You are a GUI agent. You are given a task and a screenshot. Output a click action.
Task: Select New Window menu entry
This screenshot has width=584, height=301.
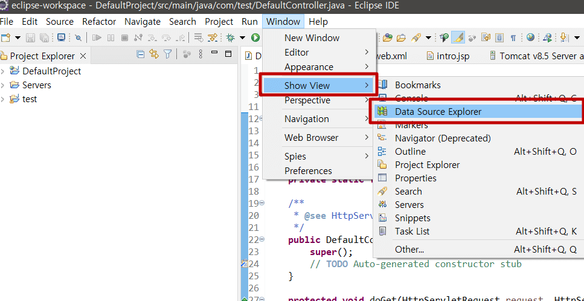coord(319,38)
